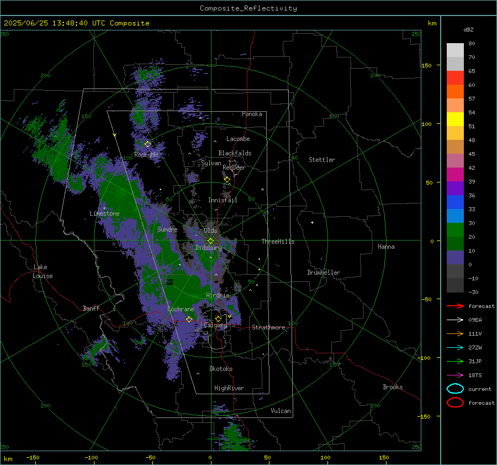Click the Vulcan label

[x=281, y=411]
